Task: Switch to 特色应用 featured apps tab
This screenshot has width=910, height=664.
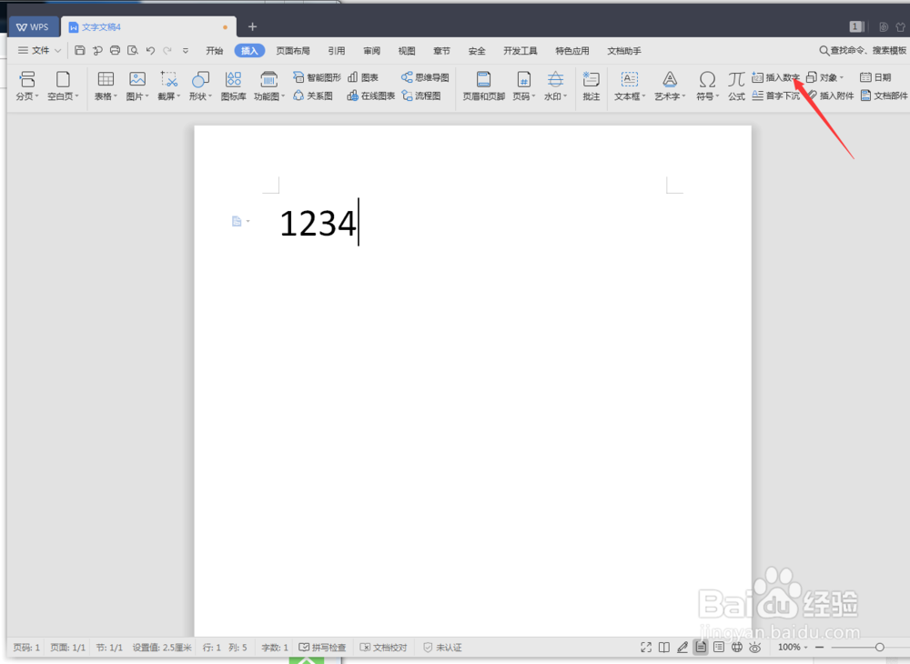Action: pyautogui.click(x=572, y=51)
